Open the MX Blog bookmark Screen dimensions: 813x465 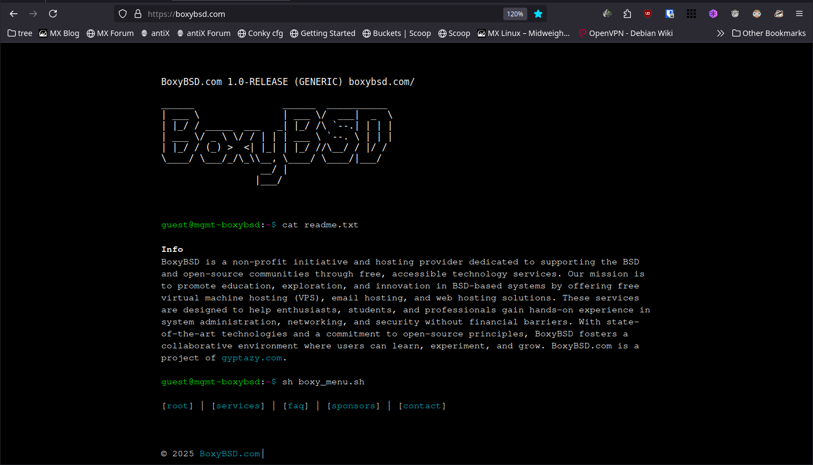[59, 33]
